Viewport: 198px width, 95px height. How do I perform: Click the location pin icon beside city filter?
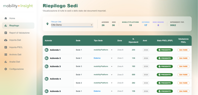click(x=47, y=24)
